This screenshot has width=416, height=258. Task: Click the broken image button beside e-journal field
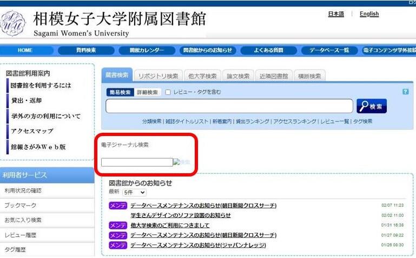tap(182, 162)
